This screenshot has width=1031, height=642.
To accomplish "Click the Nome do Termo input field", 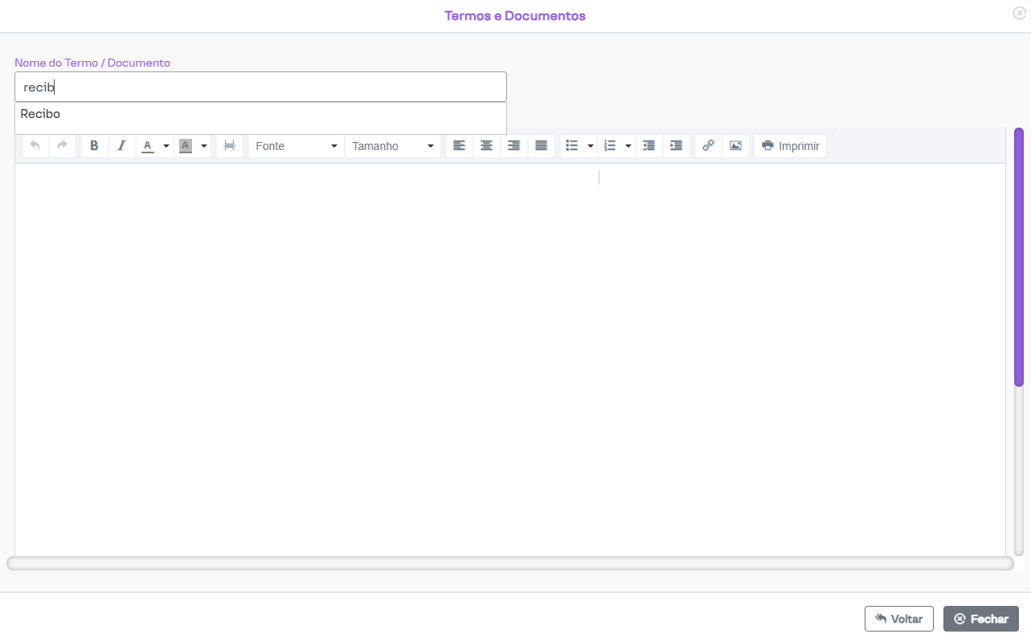I will pyautogui.click(x=260, y=87).
